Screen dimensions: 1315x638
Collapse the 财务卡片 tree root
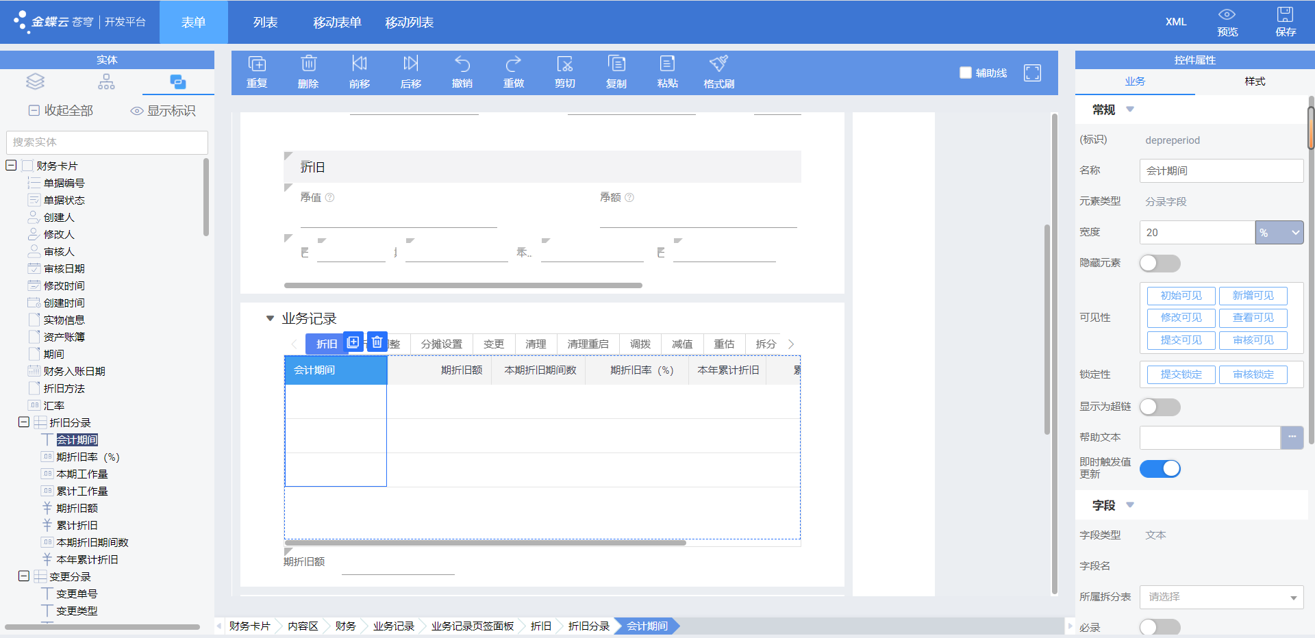(11, 165)
